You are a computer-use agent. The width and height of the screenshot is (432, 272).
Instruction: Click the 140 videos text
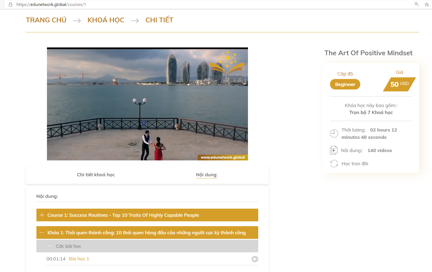(380, 150)
